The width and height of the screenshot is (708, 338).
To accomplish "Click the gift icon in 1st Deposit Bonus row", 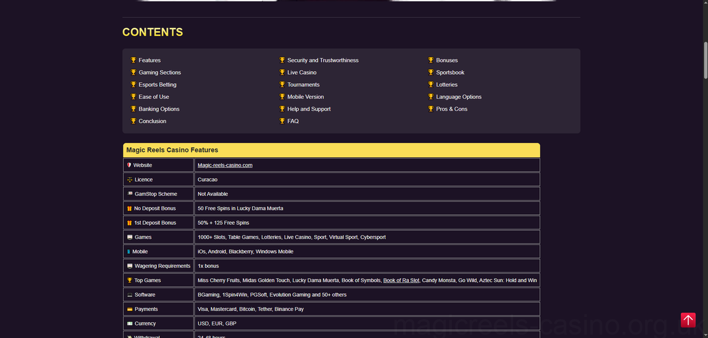I will click(x=129, y=223).
